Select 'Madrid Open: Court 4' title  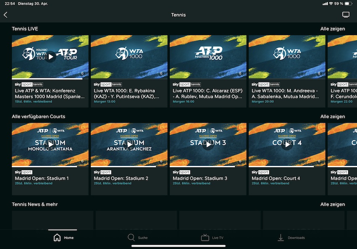(276, 178)
